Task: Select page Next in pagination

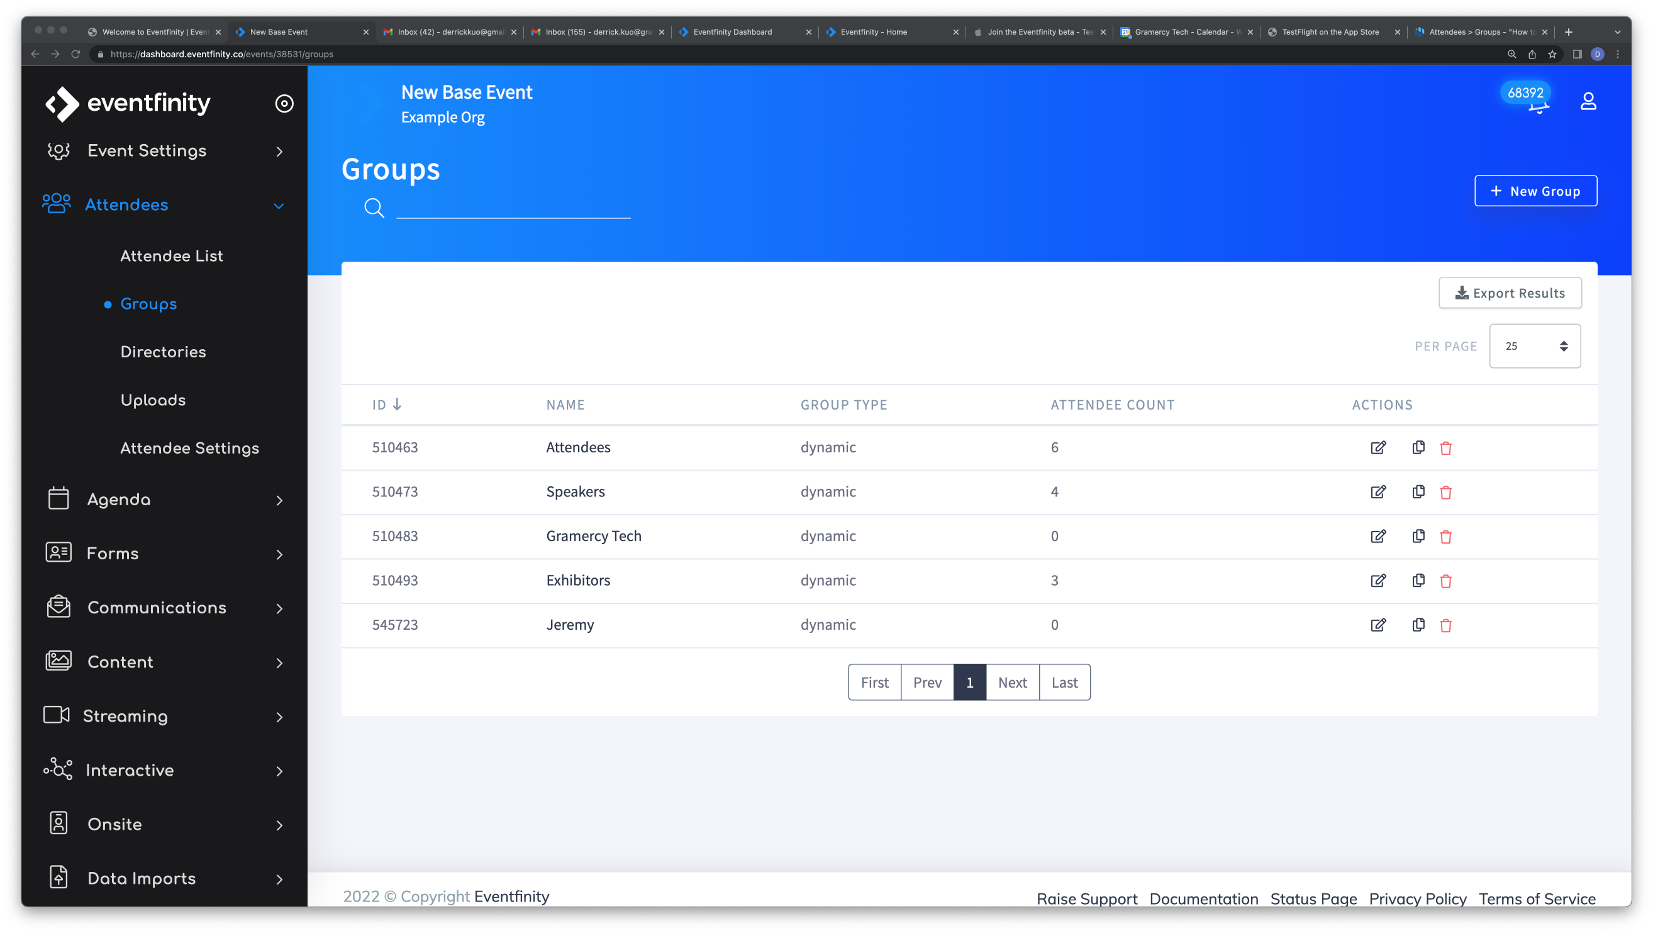Action: pos(1012,682)
